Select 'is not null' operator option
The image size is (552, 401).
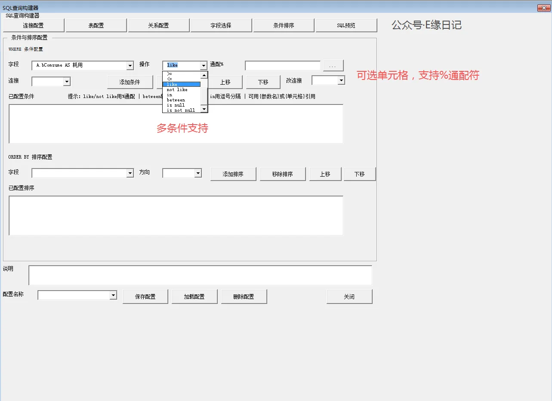click(182, 110)
